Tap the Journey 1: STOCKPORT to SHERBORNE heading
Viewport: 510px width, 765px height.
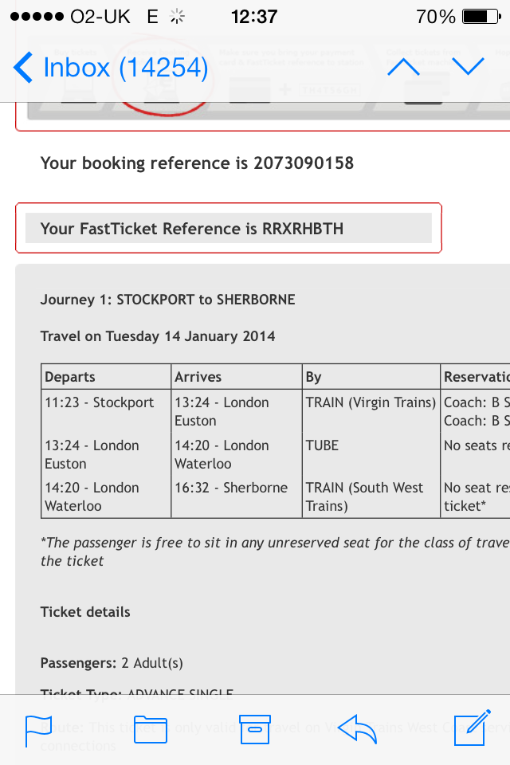(x=168, y=300)
